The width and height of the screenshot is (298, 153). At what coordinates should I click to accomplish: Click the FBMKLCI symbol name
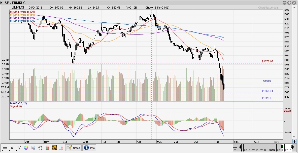coord(17,8)
